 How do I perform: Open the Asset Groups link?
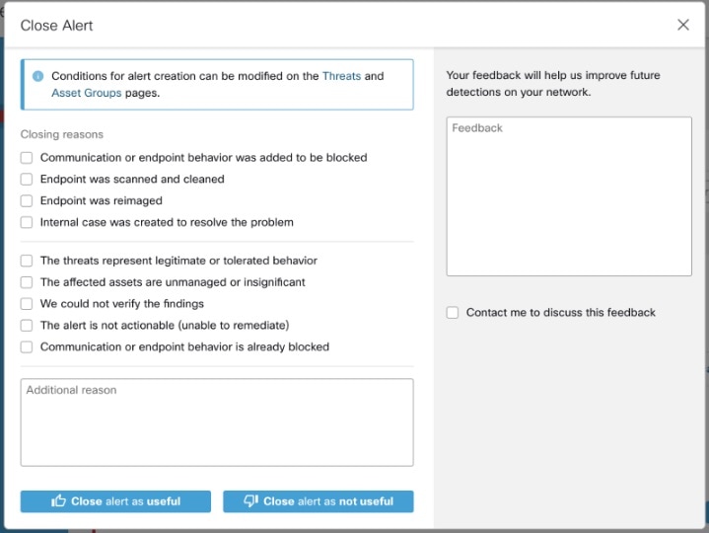coord(87,93)
